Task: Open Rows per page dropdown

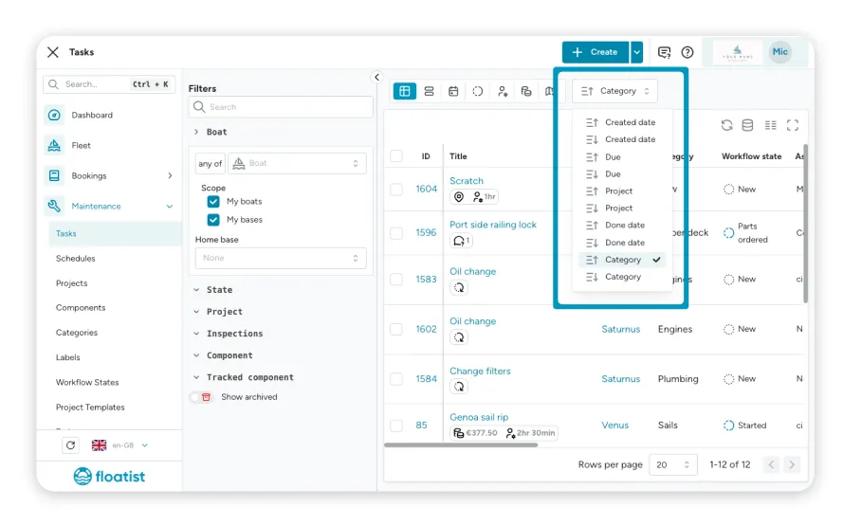Action: [x=673, y=464]
